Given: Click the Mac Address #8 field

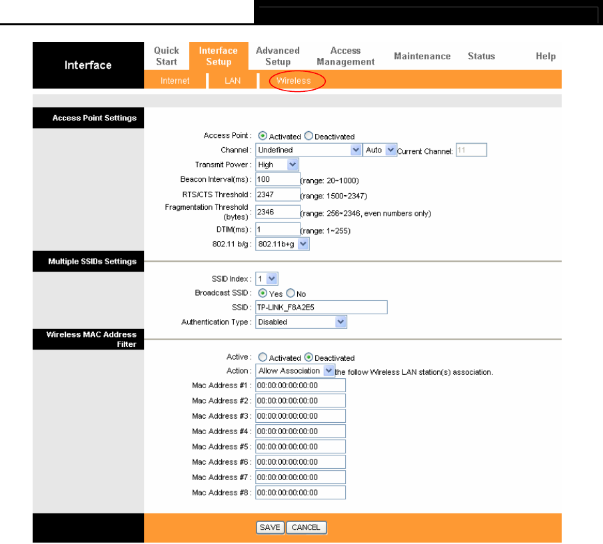Looking at the screenshot, I should click(301, 493).
